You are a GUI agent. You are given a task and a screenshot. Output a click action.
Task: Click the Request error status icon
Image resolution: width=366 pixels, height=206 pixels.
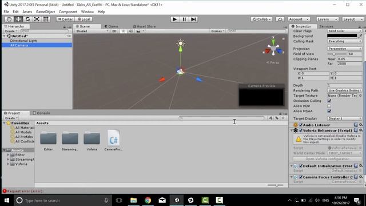[x=4, y=191]
